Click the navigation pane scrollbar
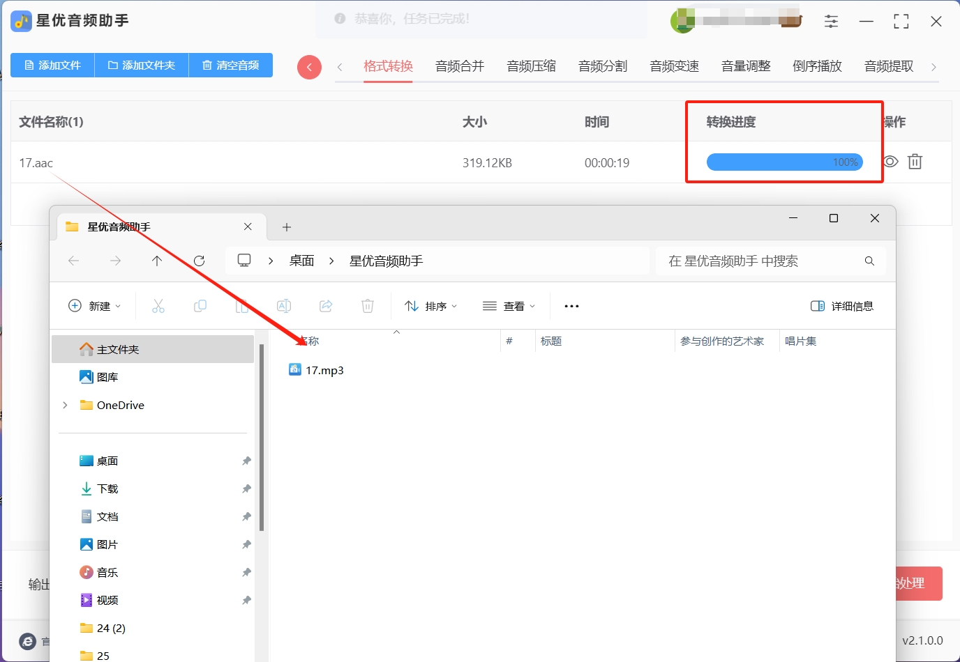 [x=262, y=437]
